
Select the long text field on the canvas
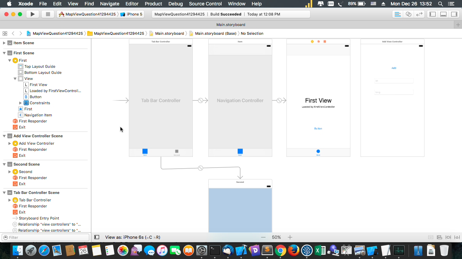(x=394, y=92)
